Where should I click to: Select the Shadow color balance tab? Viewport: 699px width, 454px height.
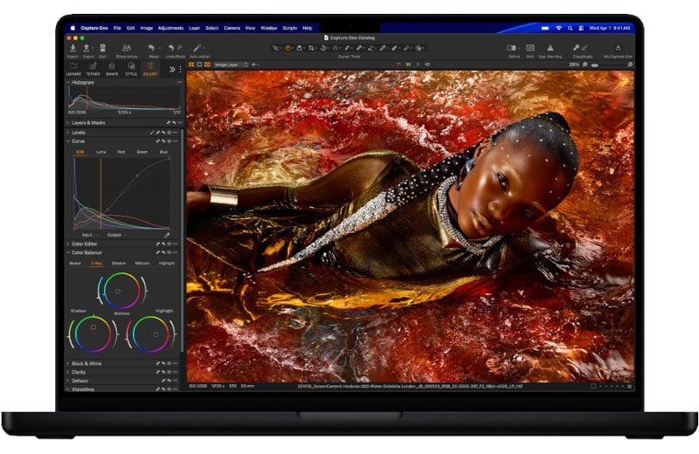pos(119,264)
